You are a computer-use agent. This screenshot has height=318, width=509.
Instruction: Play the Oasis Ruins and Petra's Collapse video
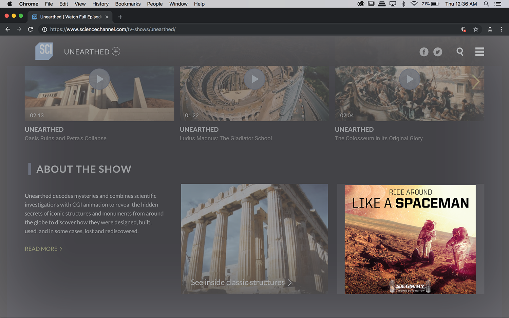tap(99, 79)
